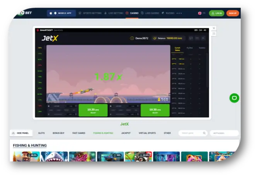The width and height of the screenshot is (257, 177).
Task: Click the SmartSoft Gaming logo
Action: (50, 30)
